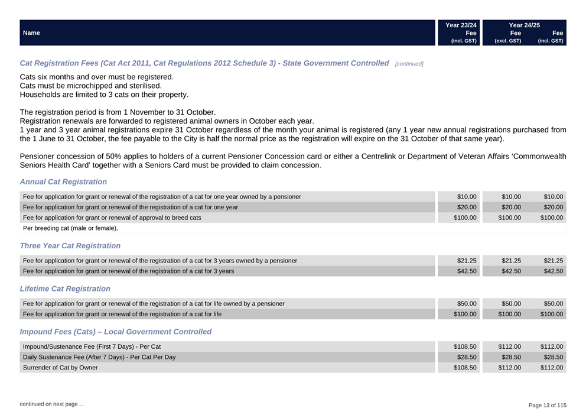586x415 pixels.
Task: Click the Cat Registration Fees main heading
Action: point(204,63)
